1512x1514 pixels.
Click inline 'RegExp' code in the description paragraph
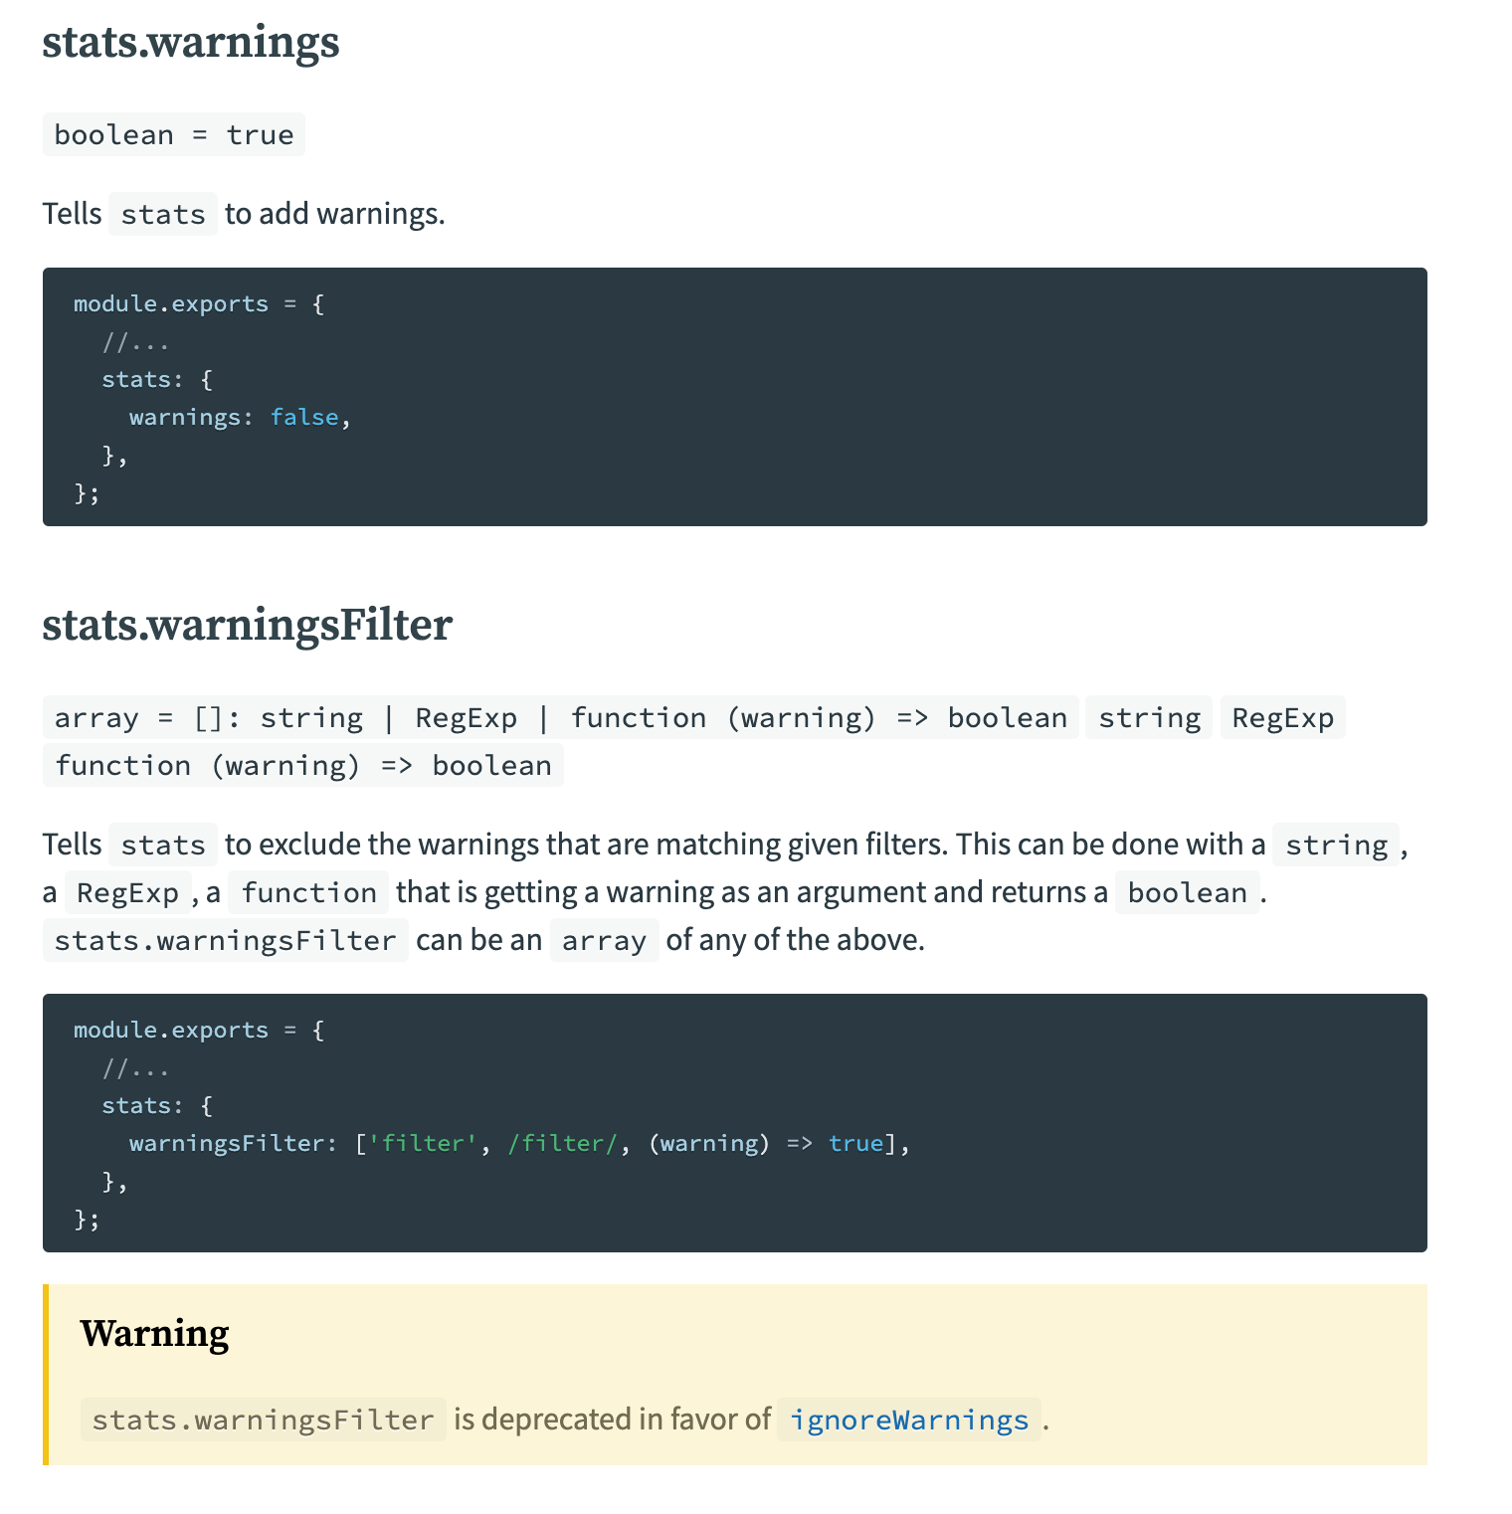[x=127, y=893]
